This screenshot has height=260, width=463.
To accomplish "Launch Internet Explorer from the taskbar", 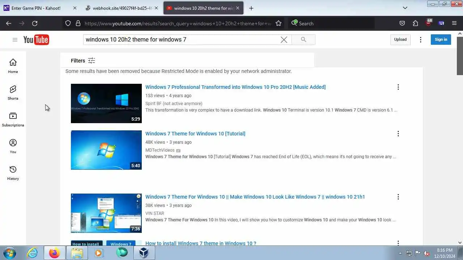I will pyautogui.click(x=33, y=253).
